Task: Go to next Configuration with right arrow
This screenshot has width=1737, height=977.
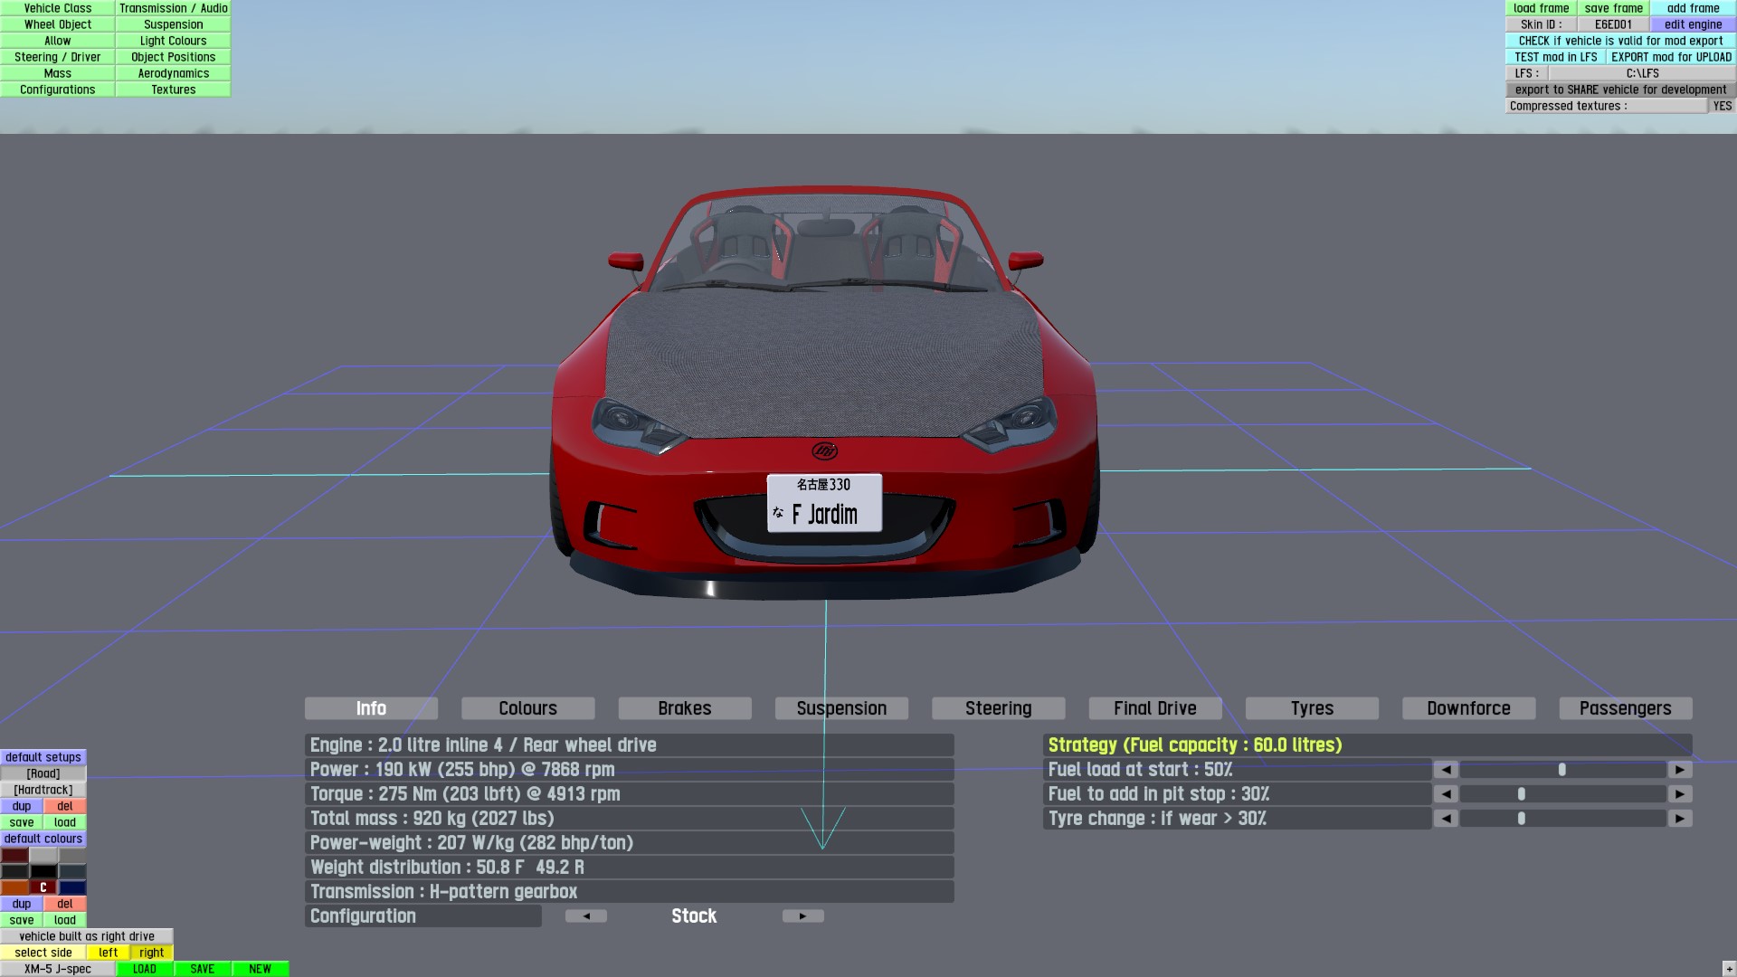Action: click(x=802, y=916)
